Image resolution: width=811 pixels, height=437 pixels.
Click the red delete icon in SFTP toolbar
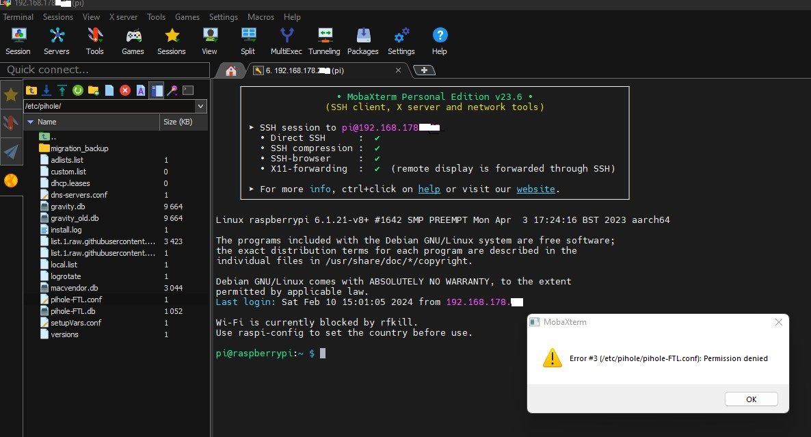(125, 90)
